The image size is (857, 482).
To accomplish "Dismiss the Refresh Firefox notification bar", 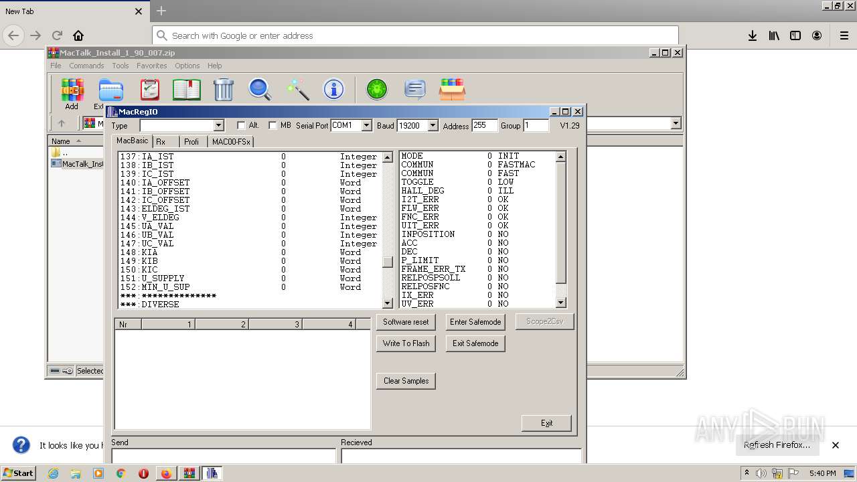I will [x=835, y=445].
